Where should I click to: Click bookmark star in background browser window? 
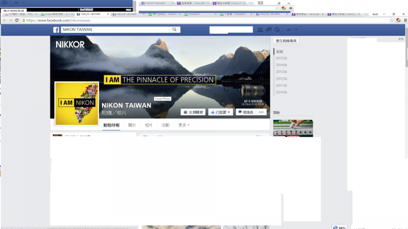277,8
